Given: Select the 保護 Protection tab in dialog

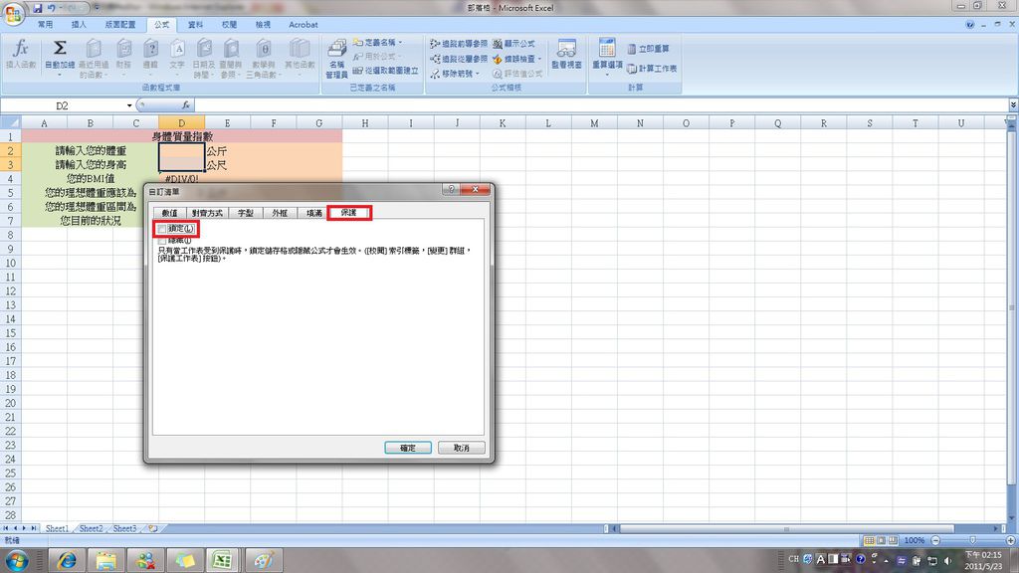Looking at the screenshot, I should 349,213.
